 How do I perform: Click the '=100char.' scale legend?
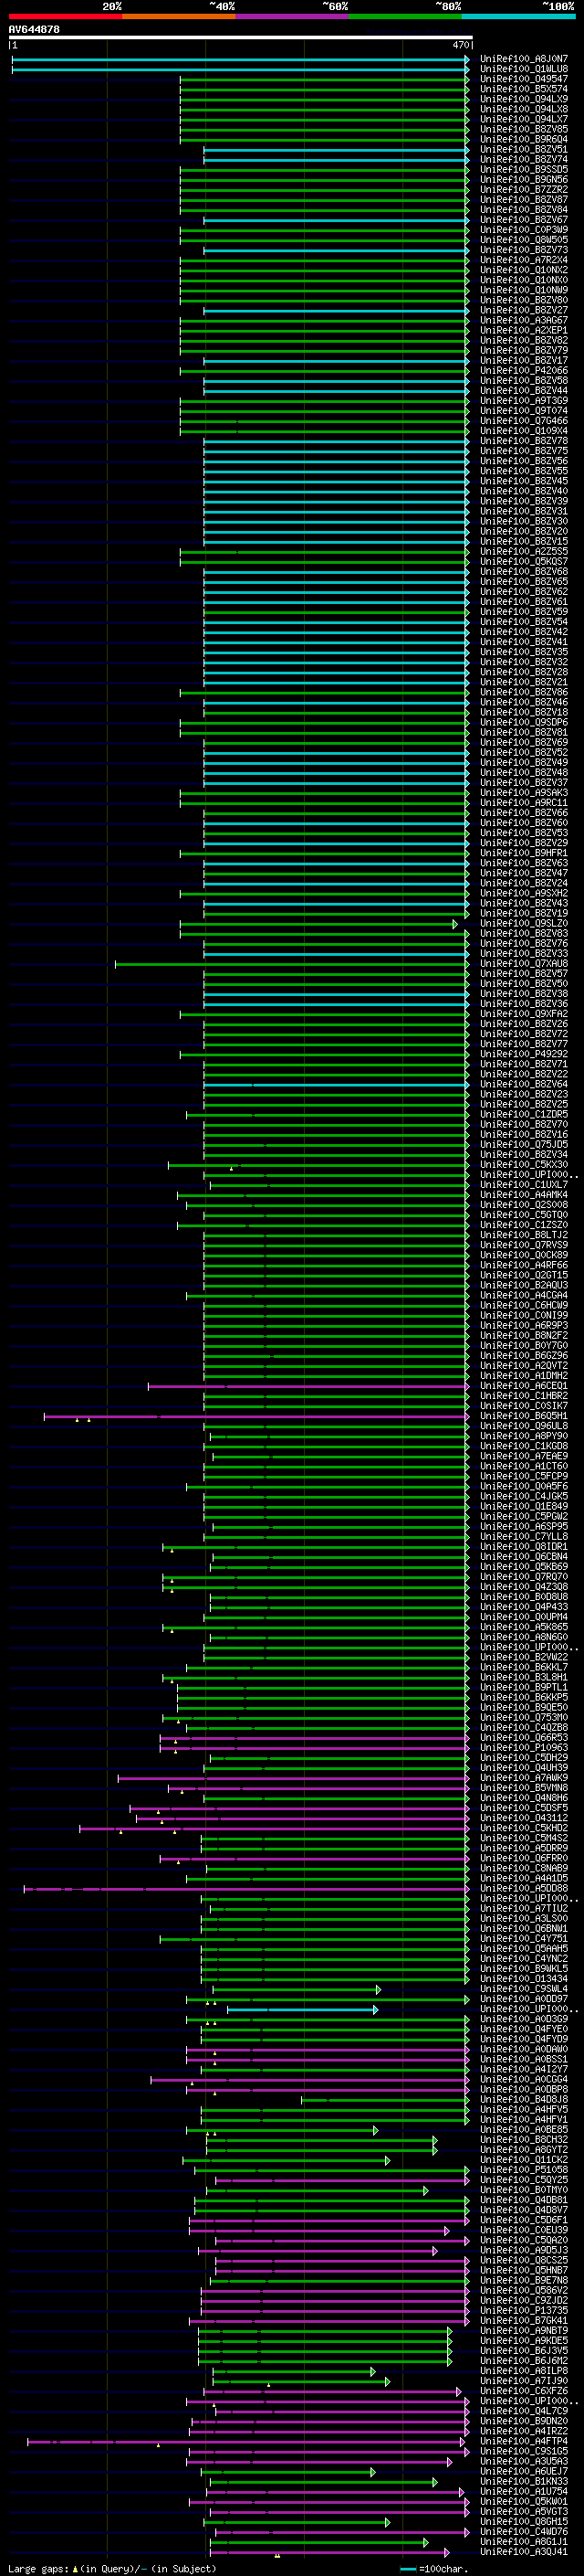(443, 2569)
